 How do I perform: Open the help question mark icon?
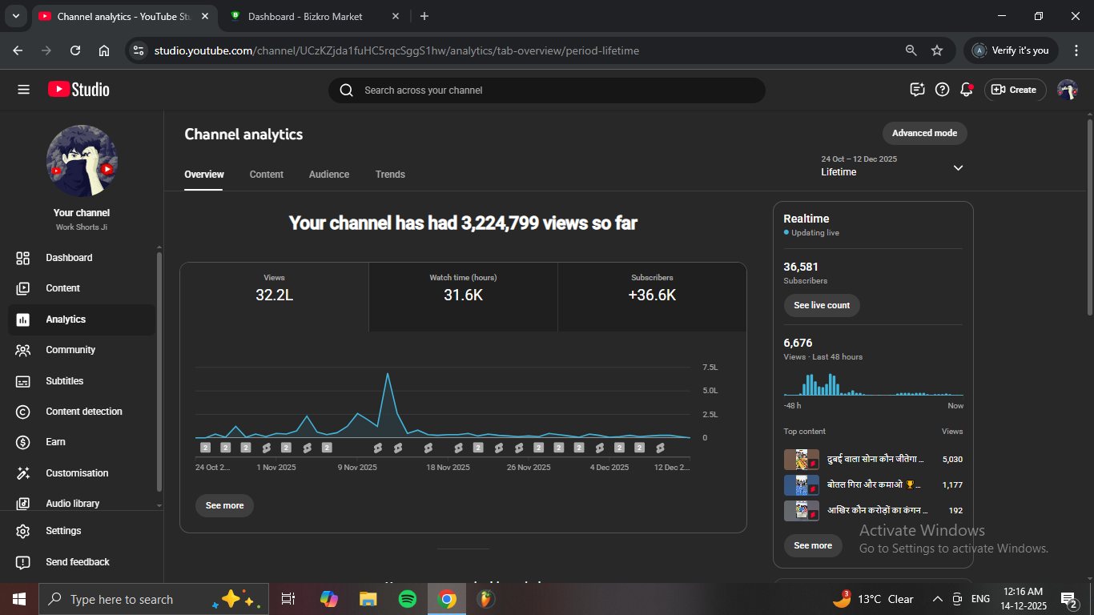click(943, 90)
